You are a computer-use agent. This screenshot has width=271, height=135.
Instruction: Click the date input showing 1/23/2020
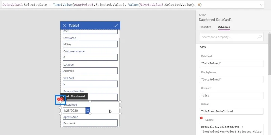tap(74, 111)
